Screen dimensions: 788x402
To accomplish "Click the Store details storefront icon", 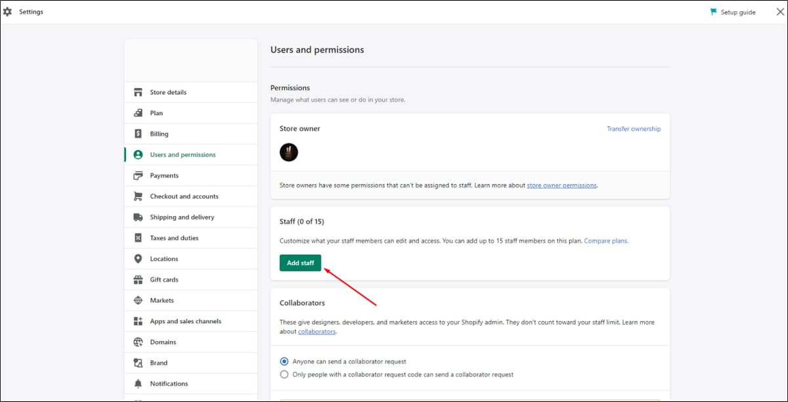I will coord(138,92).
